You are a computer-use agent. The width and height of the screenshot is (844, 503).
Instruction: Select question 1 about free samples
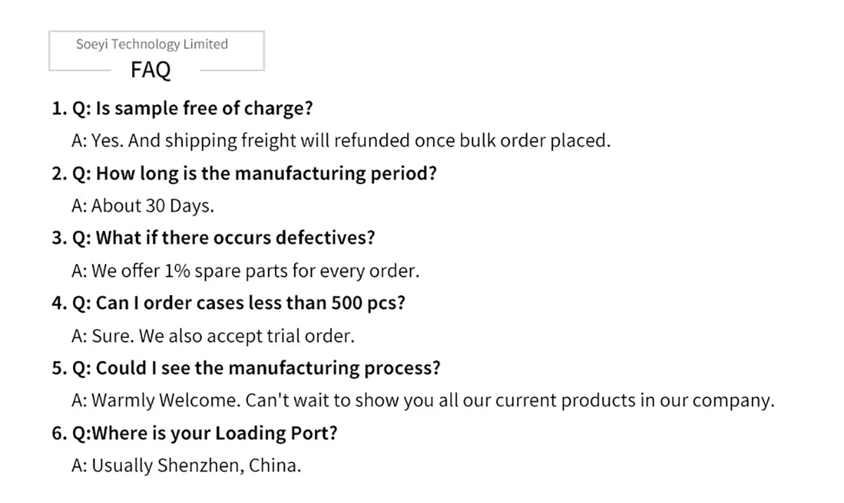click(183, 109)
